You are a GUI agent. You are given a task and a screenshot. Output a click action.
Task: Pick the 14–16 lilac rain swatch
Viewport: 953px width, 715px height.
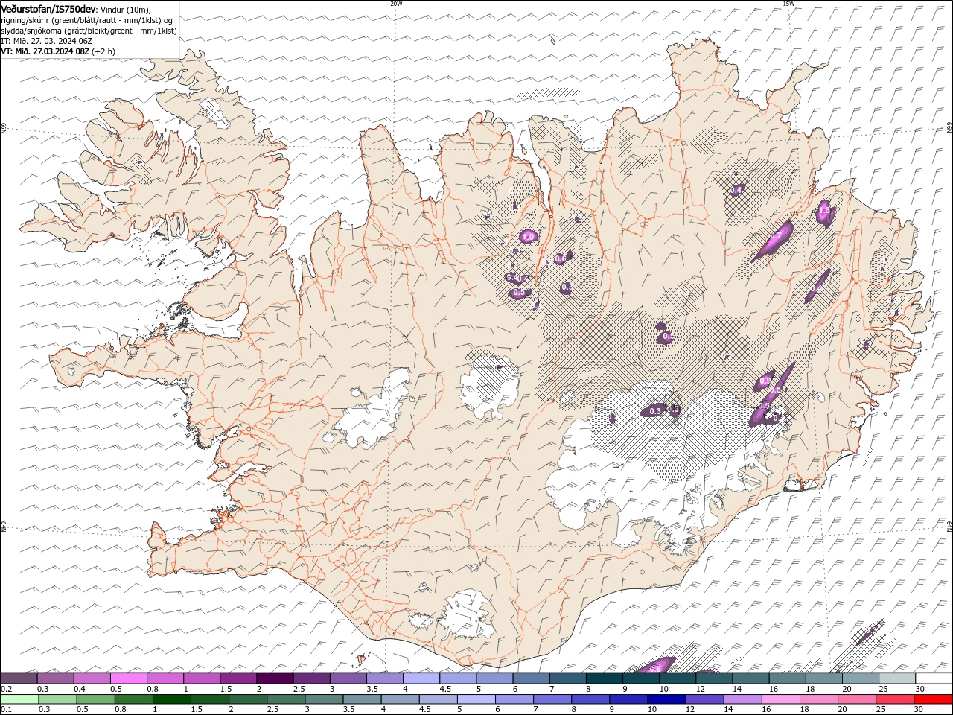coord(742,699)
